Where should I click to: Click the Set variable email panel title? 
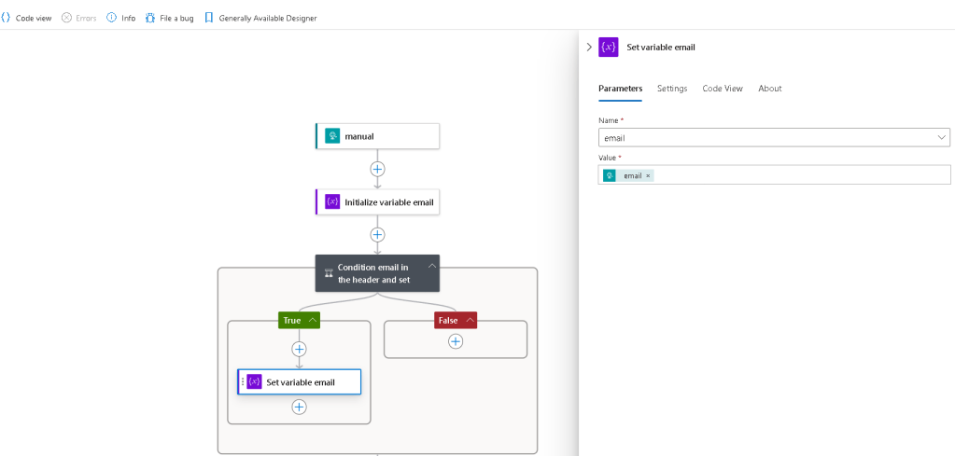661,47
